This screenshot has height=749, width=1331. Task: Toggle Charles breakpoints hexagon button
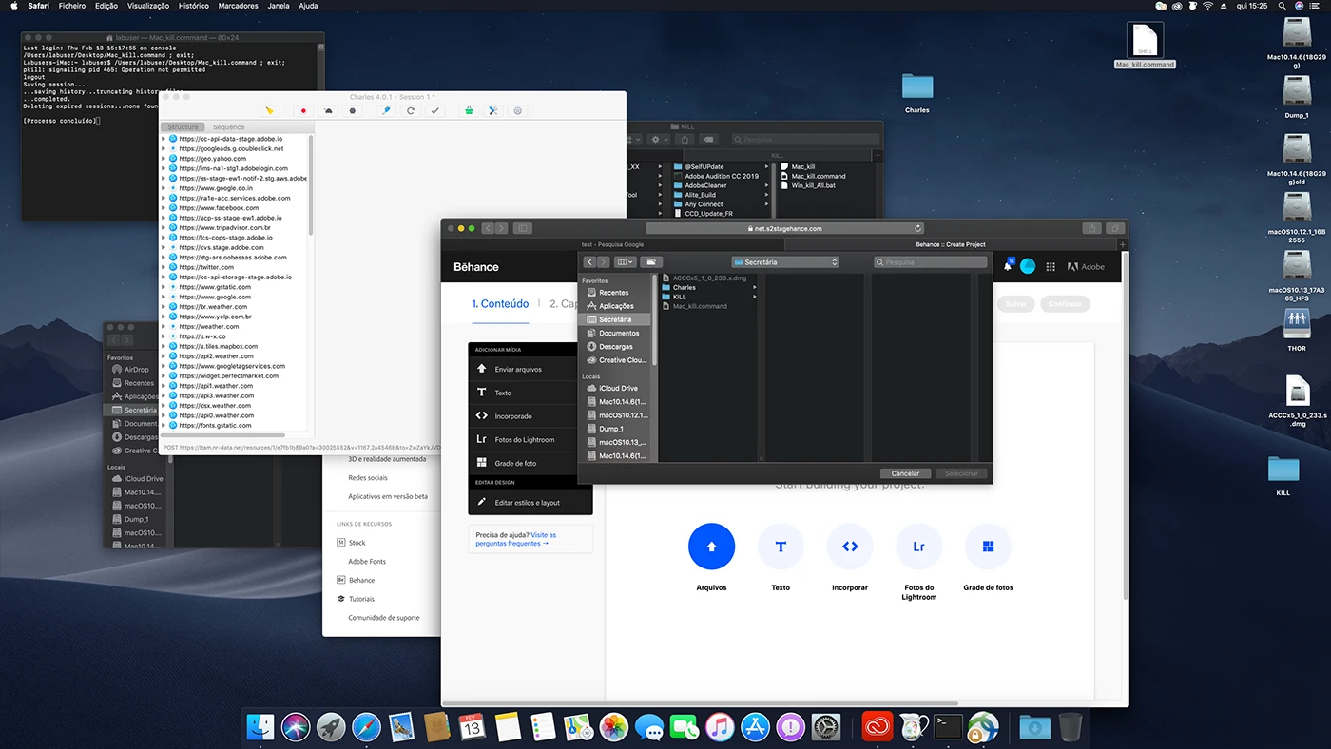353,111
